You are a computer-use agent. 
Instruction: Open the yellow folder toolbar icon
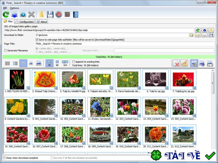42,14
